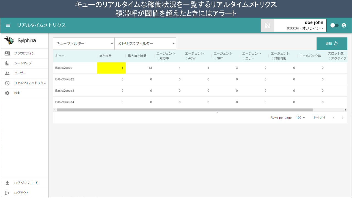Click the ログ ダウンロード download icon
The image size is (352, 198).
7,183
